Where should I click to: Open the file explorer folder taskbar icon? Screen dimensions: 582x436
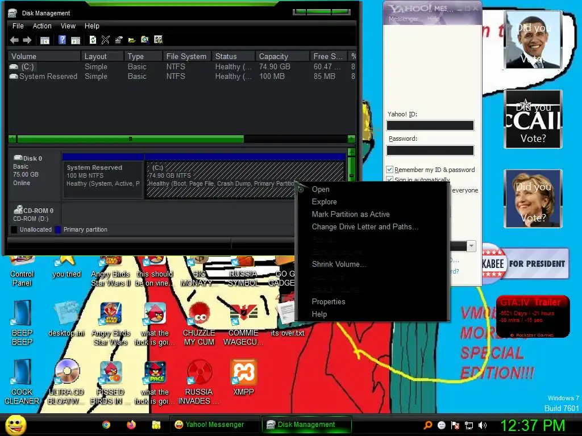(x=156, y=425)
